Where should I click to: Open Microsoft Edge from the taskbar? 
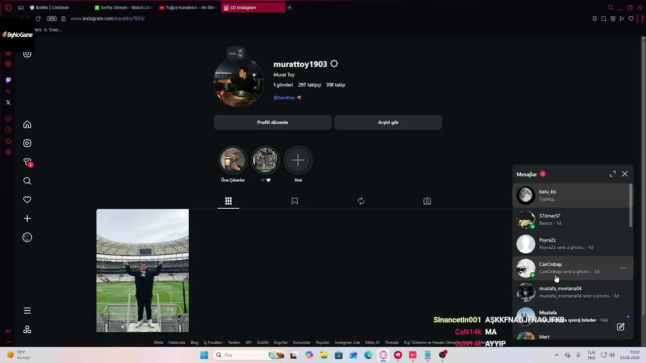coord(368,355)
